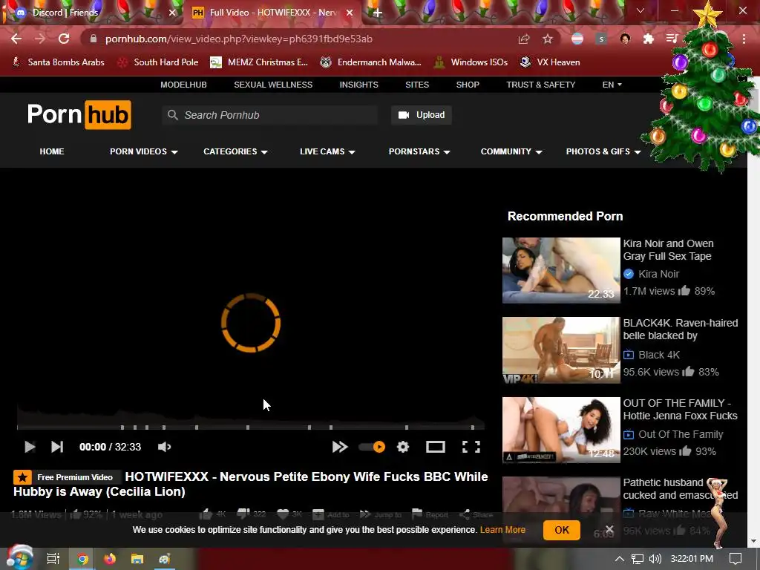Viewport: 760px width, 570px height.
Task: Open the INSIGHTS menu item
Action: point(358,85)
